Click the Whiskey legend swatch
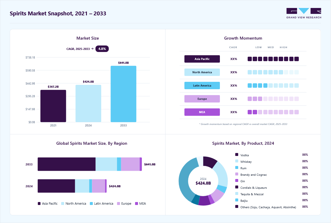Screen dimensions: 331x223 click(237, 161)
